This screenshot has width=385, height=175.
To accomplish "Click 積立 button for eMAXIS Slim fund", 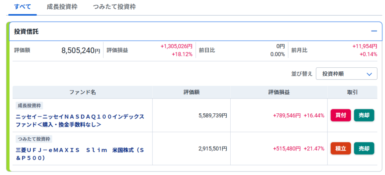I will pyautogui.click(x=341, y=148).
